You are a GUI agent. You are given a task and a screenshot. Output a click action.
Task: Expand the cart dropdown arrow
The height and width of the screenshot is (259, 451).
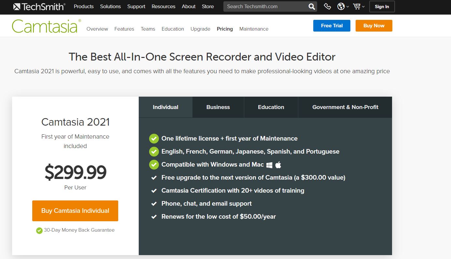coord(363,7)
